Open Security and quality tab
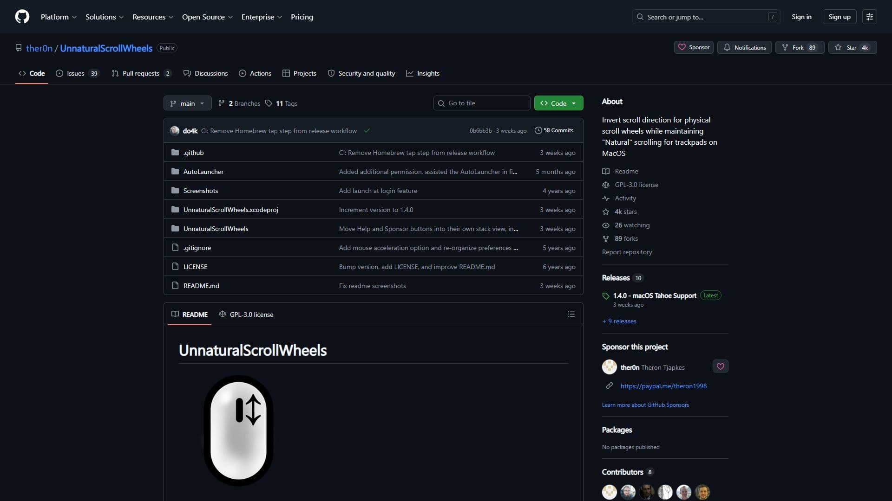This screenshot has width=892, height=501. click(x=361, y=73)
